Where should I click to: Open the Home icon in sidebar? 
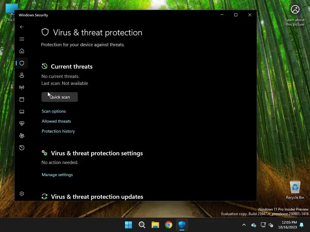coord(22,51)
